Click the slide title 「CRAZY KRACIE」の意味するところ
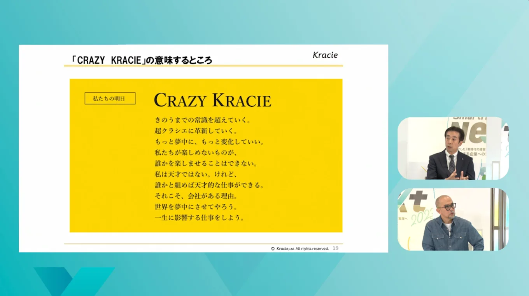529x296 pixels. [x=142, y=60]
